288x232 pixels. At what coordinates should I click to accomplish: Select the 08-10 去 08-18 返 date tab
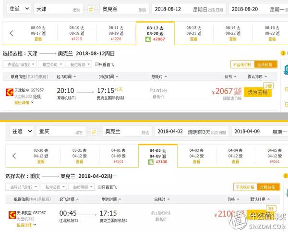pyautogui.click(x=77, y=33)
